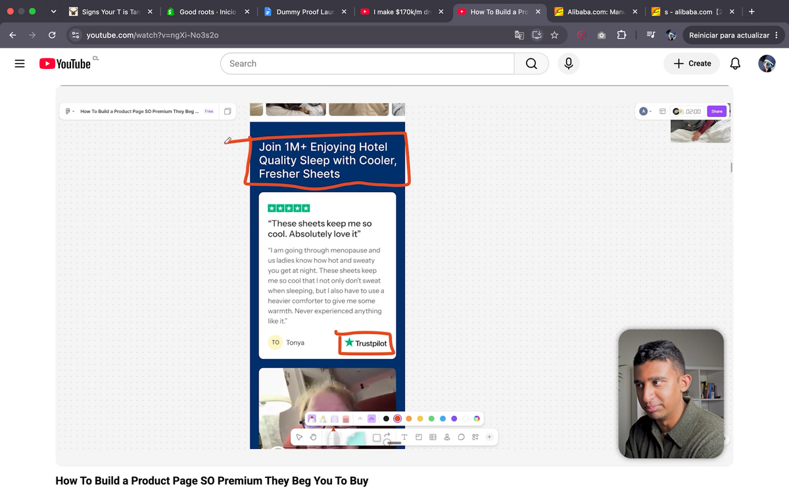Switch to the Signs Your T is Tan tab
The height and width of the screenshot is (493, 789).
coord(111,12)
